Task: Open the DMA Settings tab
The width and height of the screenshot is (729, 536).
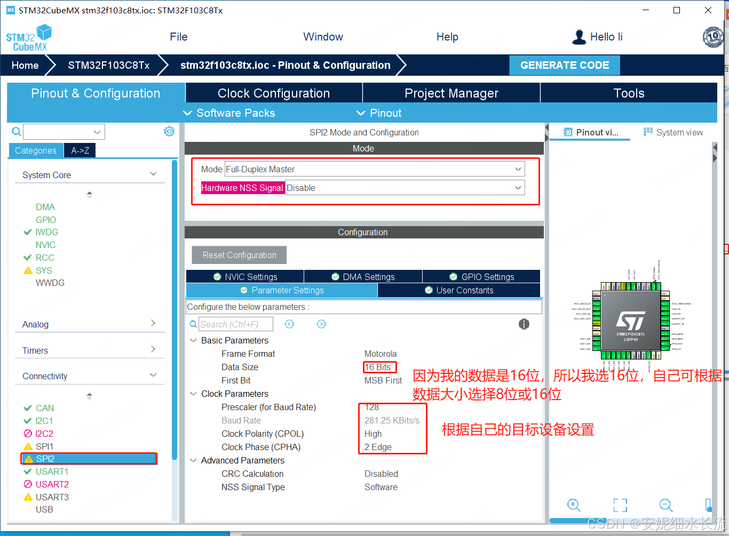Action: pos(363,276)
